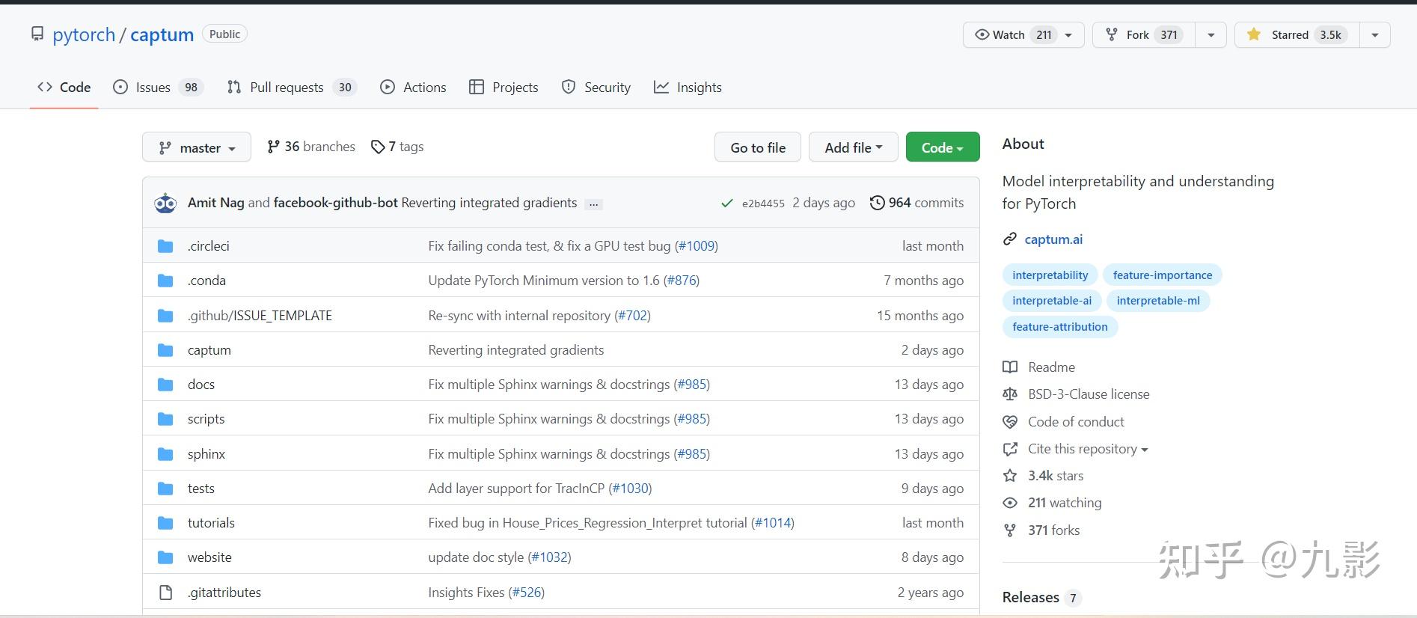Image resolution: width=1417 pixels, height=618 pixels.
Task: Open the green Code dropdown
Action: (943, 147)
